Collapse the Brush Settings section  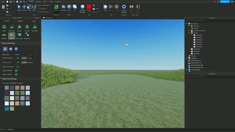(x=1, y=43)
